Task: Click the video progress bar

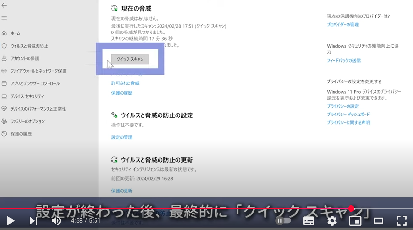Action: 206,208
